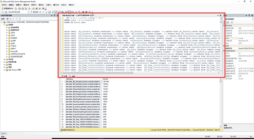Viewport: 254px width, 139px height.
Task: Click the Parse checkmark icon
Action: [x=46, y=12]
